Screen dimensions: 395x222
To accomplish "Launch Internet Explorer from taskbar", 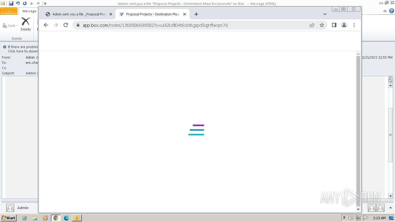I will pyautogui.click(x=24, y=218).
